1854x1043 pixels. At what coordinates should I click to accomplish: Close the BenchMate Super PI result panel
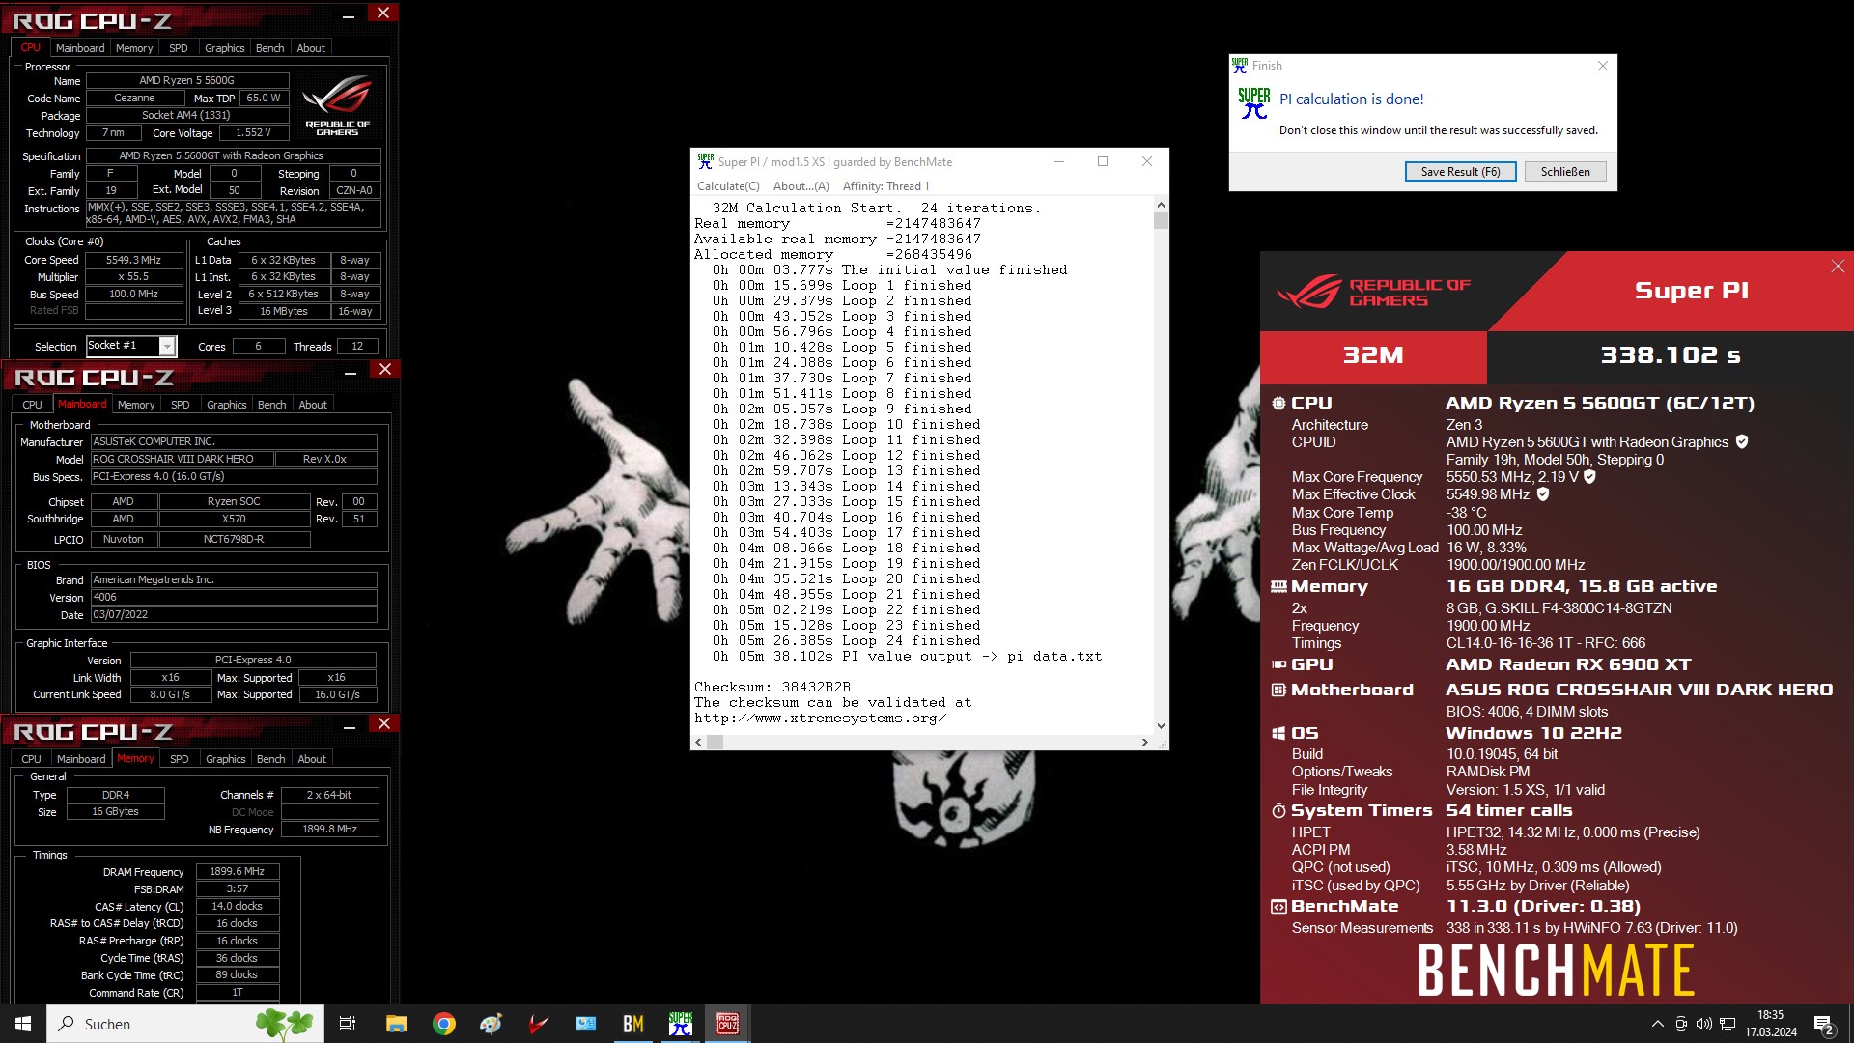point(1837,267)
